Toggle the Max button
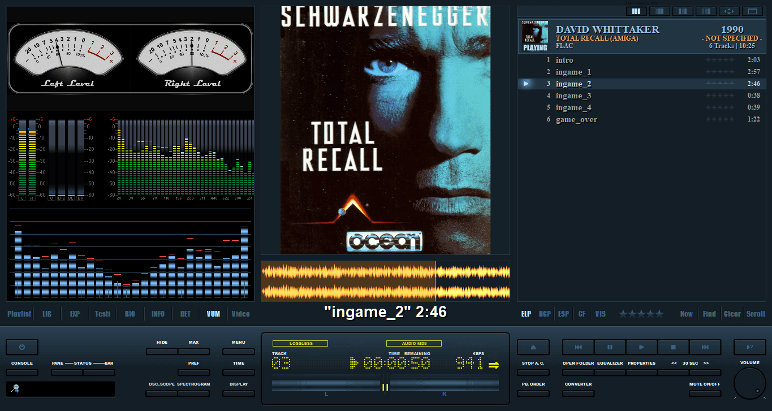This screenshot has width=772, height=411. click(193, 352)
